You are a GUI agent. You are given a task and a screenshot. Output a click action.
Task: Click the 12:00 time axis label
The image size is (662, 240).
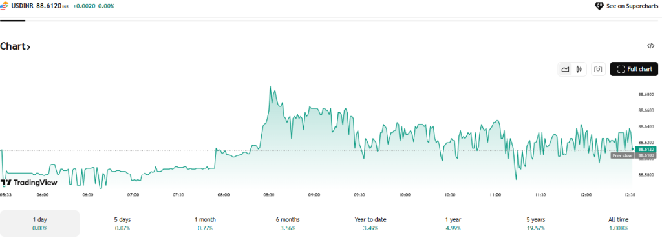coord(586,195)
